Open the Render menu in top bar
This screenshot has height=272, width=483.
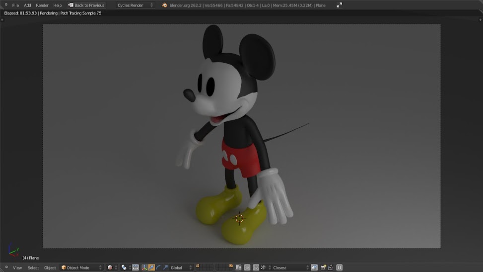point(42,5)
